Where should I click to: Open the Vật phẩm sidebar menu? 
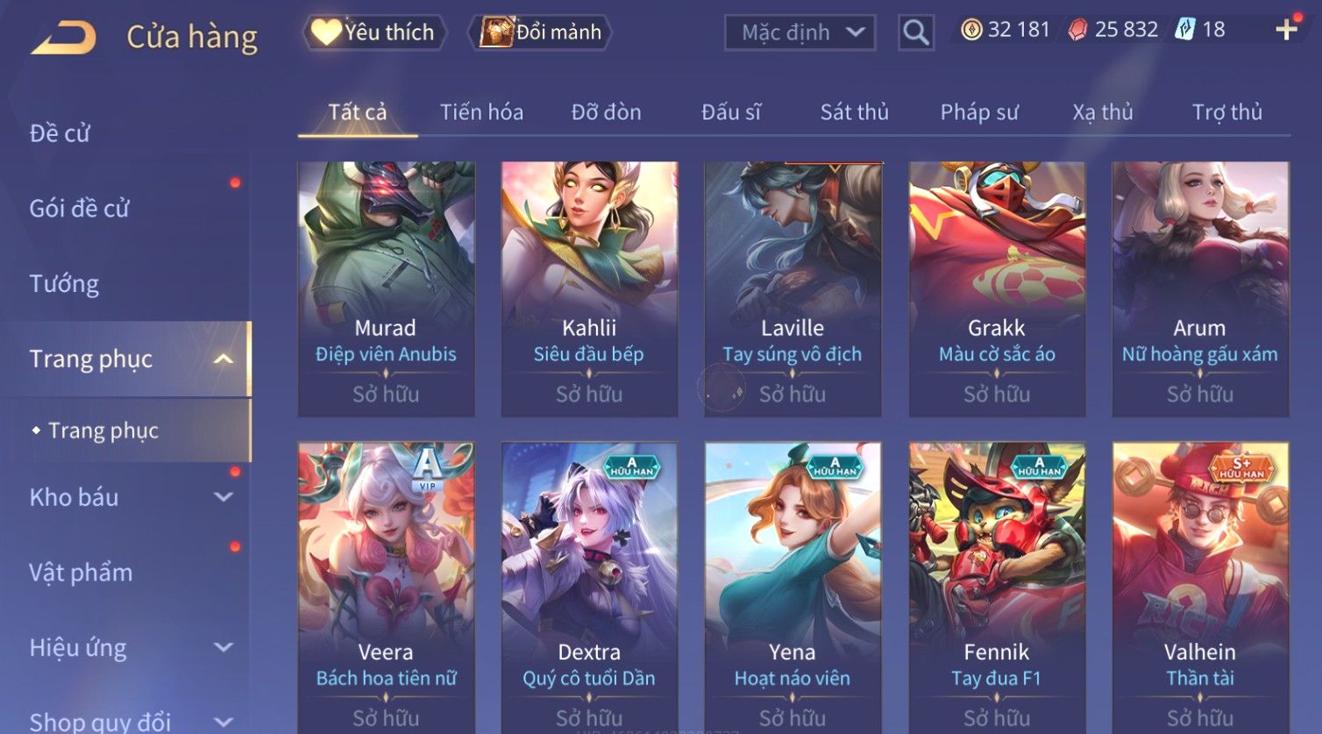click(x=81, y=573)
